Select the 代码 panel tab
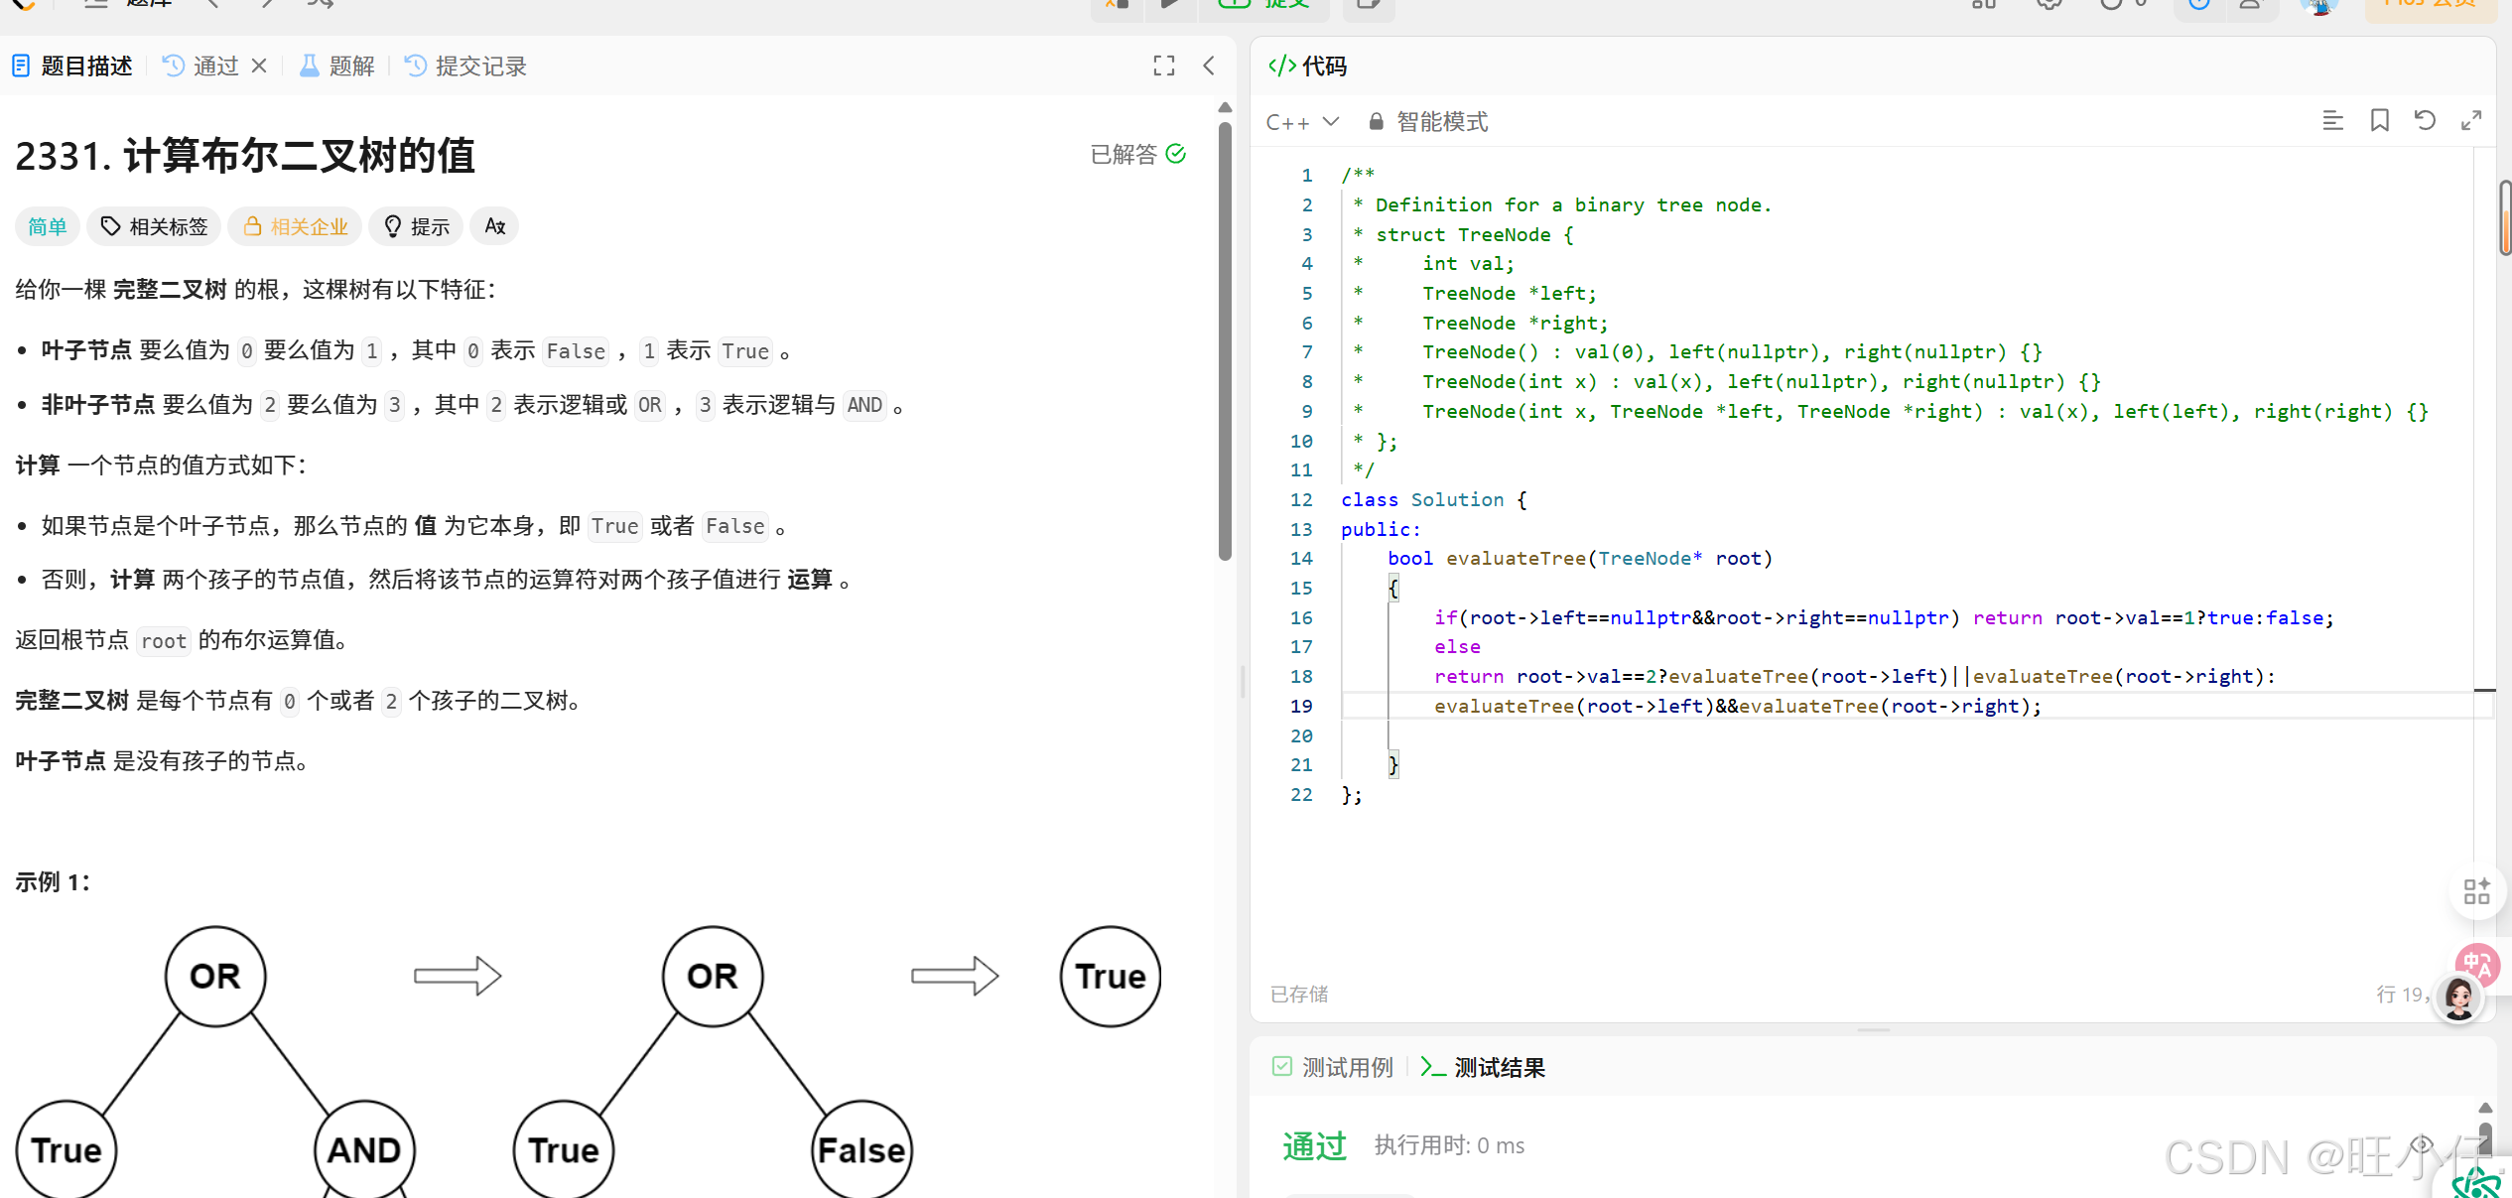The image size is (2512, 1198). point(1308,67)
